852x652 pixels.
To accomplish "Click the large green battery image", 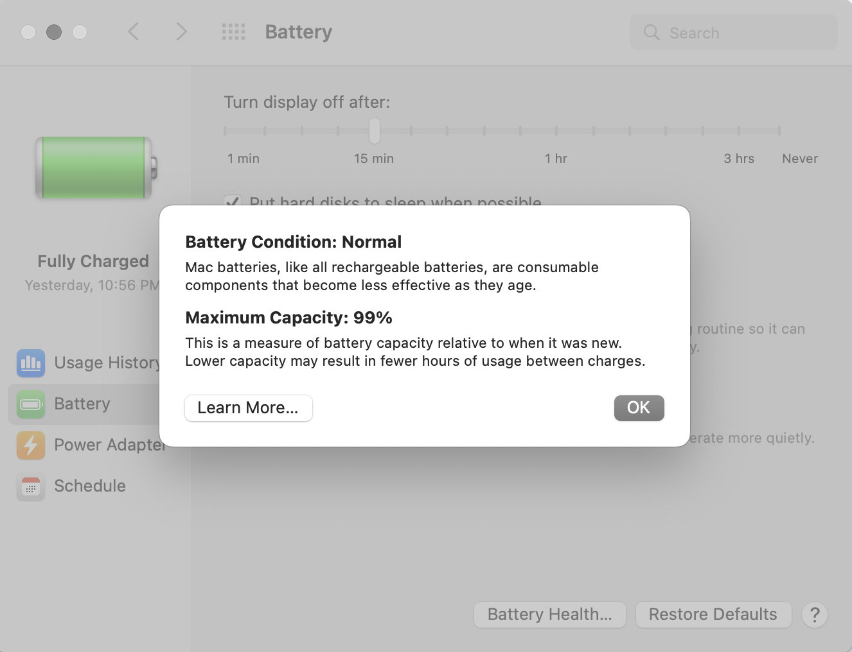I will tap(96, 167).
